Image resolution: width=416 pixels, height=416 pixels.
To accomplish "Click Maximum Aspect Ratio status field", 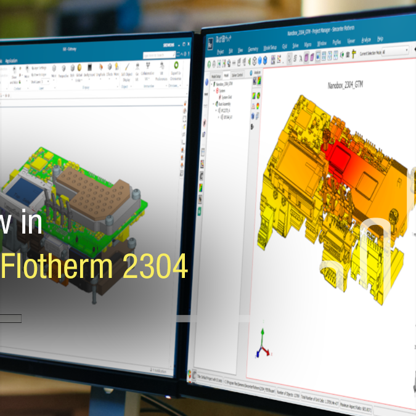I will click(x=356, y=407).
